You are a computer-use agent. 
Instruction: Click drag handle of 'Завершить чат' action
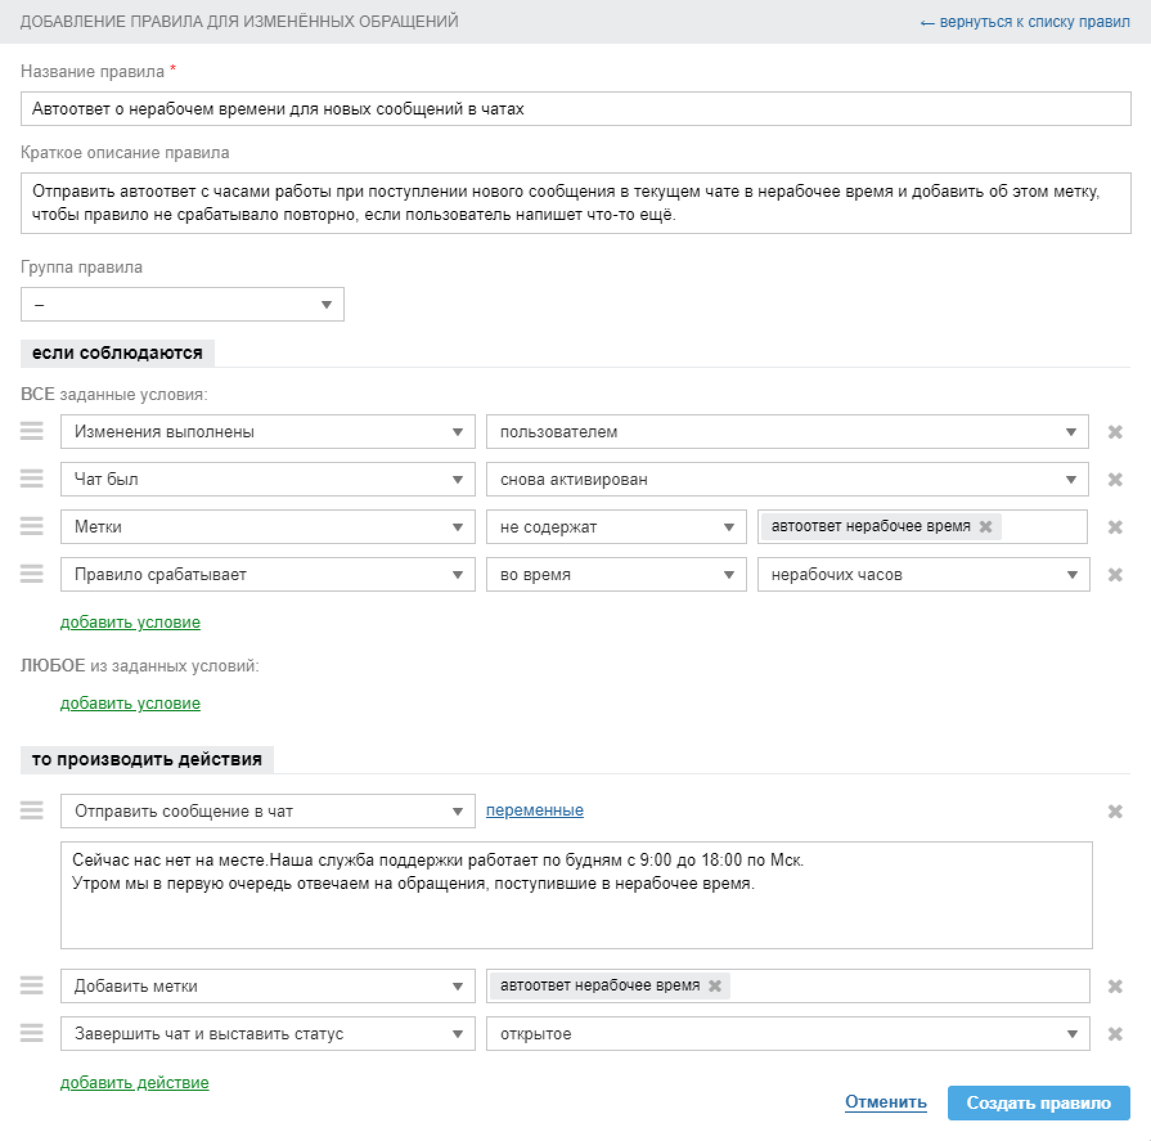(x=32, y=1034)
